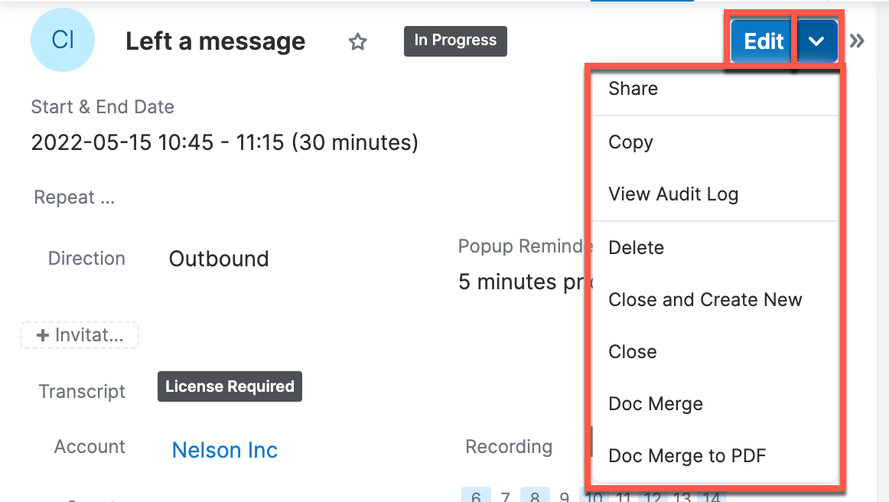Open the Nelson Inc account link
The width and height of the screenshot is (889, 502).
pos(224,450)
